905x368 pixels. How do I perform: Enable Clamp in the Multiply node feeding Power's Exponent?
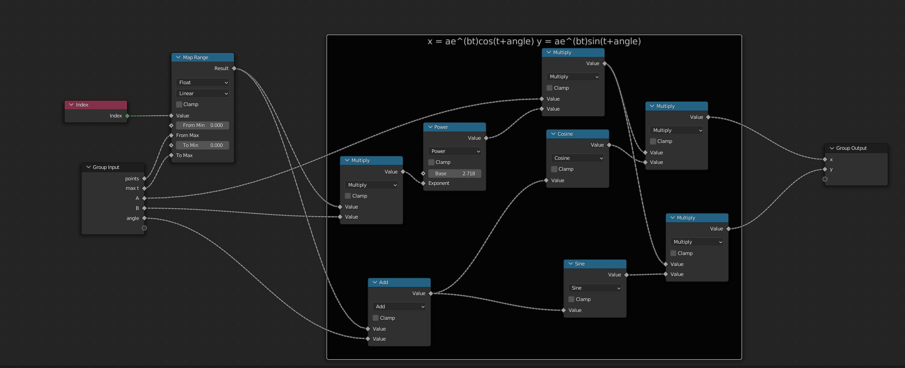(x=348, y=196)
